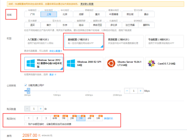Viewport: 187px width, 140px height.
Task: Set purchase duration to 3 months
Action: tap(46, 118)
